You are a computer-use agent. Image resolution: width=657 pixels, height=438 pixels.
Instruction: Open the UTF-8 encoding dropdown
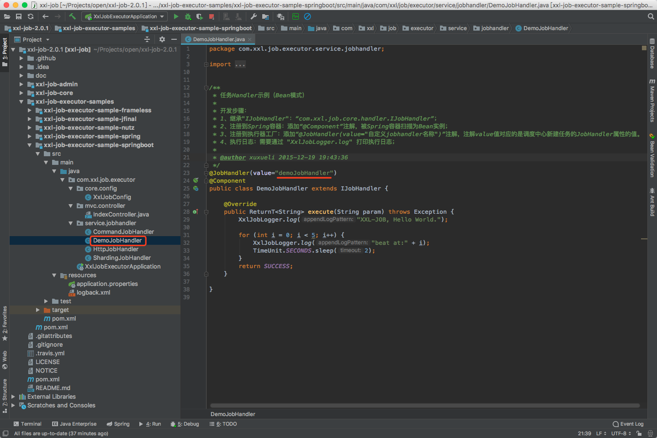coord(621,433)
